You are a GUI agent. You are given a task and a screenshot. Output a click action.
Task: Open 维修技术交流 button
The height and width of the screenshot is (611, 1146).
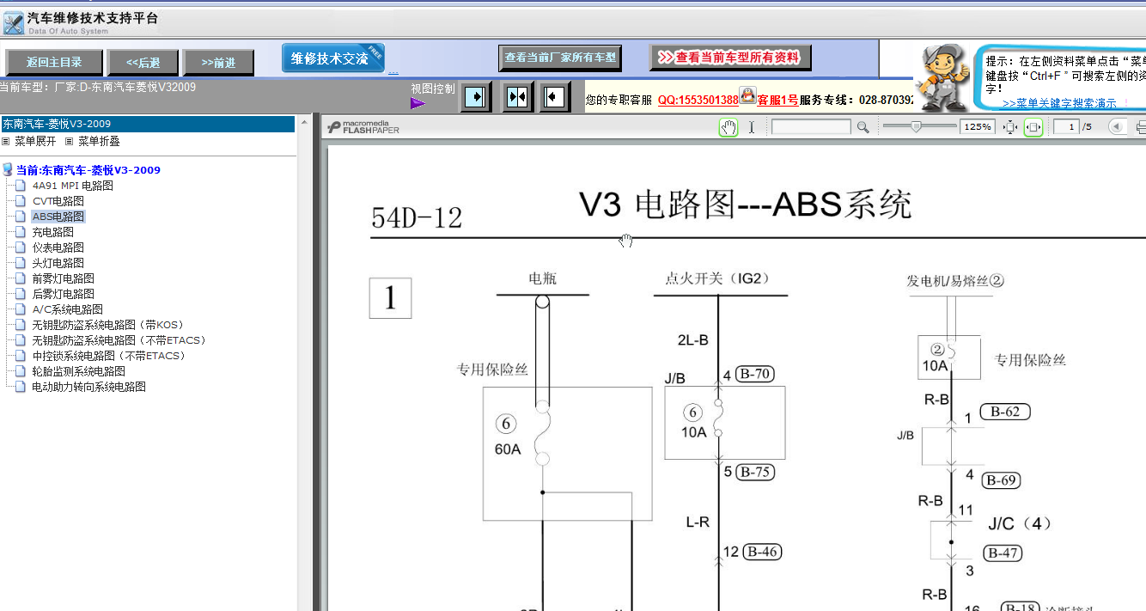coord(332,58)
